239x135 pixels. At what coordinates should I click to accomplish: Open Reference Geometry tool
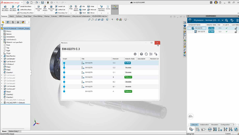(x=101, y=9)
